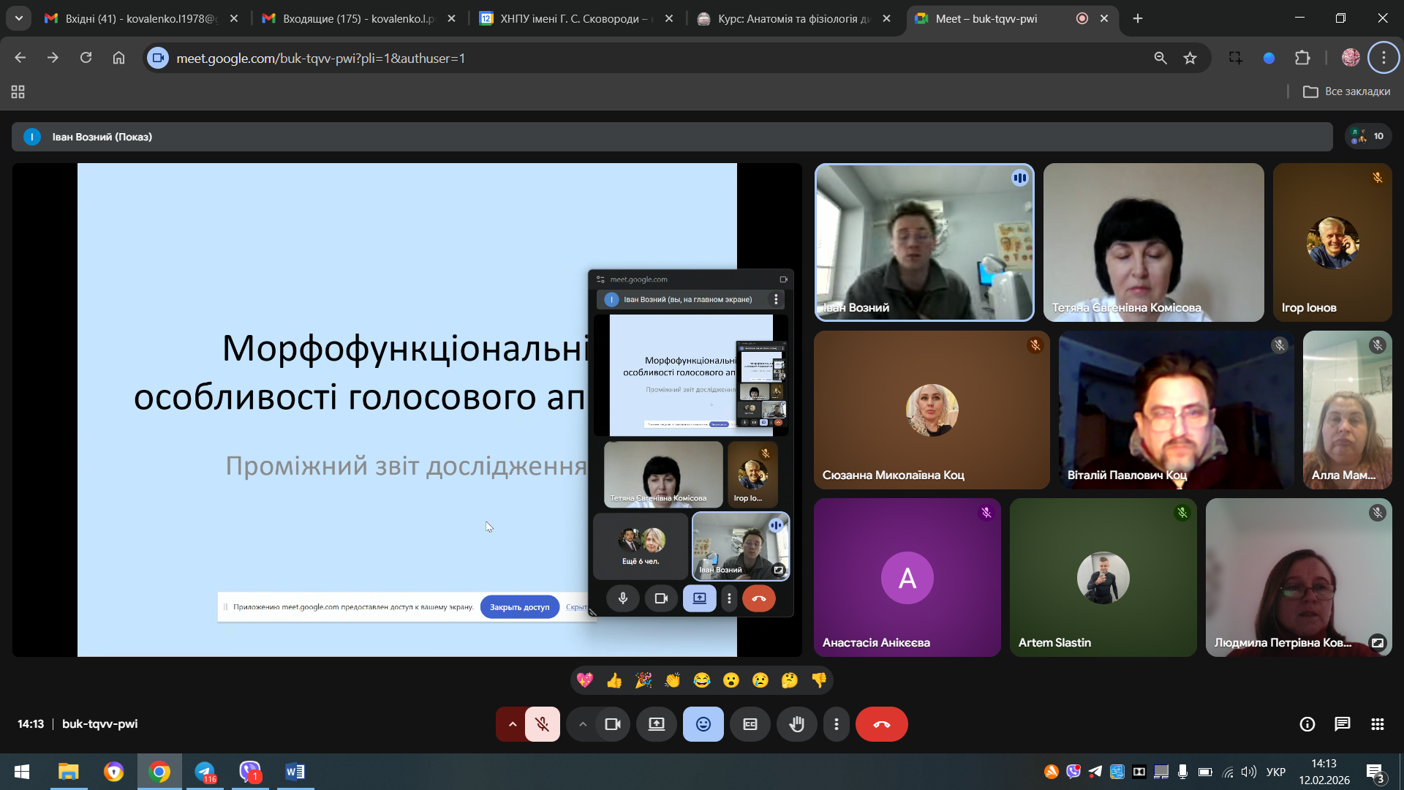The width and height of the screenshot is (1404, 790).
Task: Open Telegram from the Windows taskbar
Action: 205,772
